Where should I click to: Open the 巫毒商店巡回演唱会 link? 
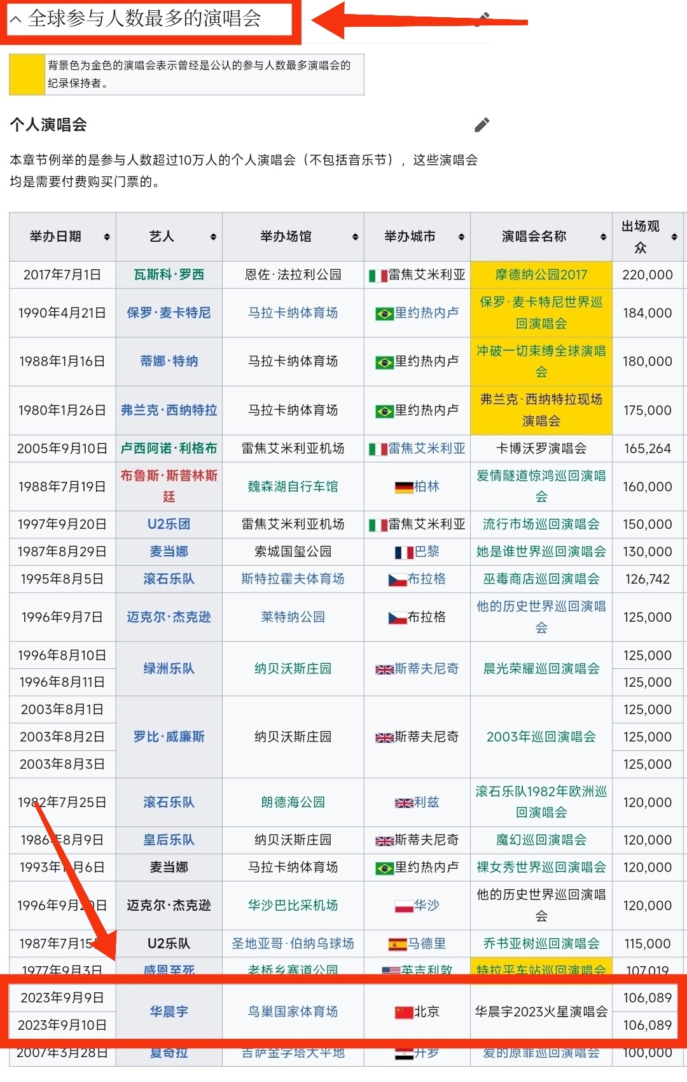click(x=541, y=579)
